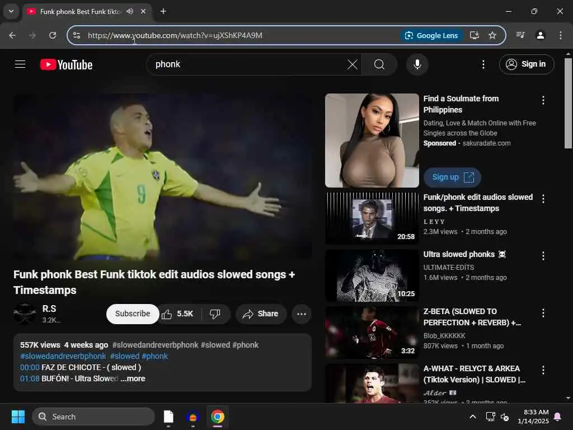Close the Funk phonk tab

click(x=143, y=11)
